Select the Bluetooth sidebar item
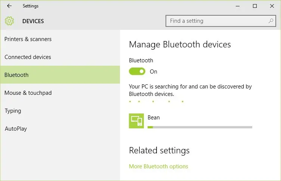This screenshot has width=281, height=181. click(60, 75)
